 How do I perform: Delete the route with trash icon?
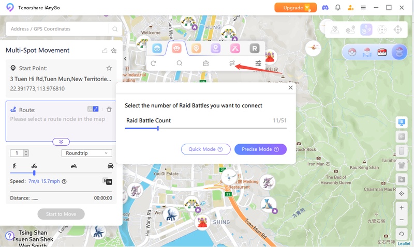tap(109, 109)
